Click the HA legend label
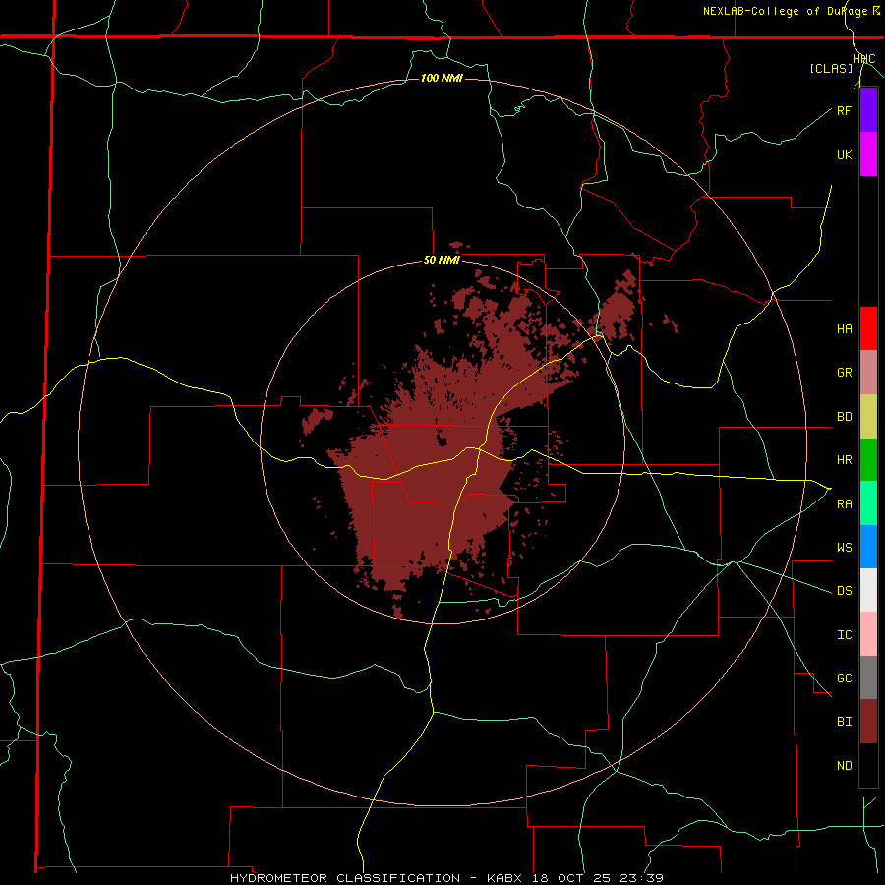The image size is (885, 885). point(844,328)
